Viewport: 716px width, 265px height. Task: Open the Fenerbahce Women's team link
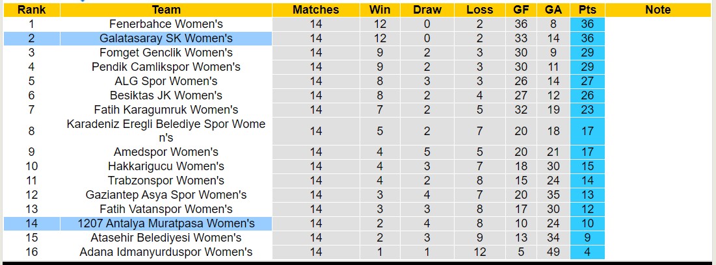pyautogui.click(x=166, y=24)
